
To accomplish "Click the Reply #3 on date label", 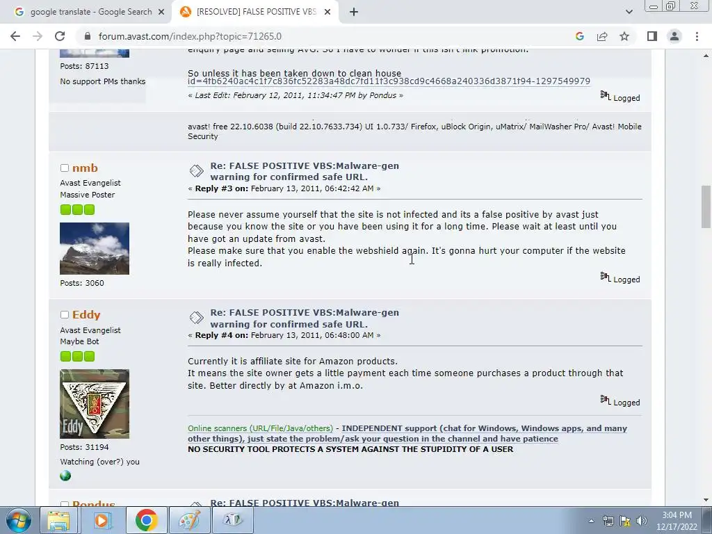I will point(284,188).
